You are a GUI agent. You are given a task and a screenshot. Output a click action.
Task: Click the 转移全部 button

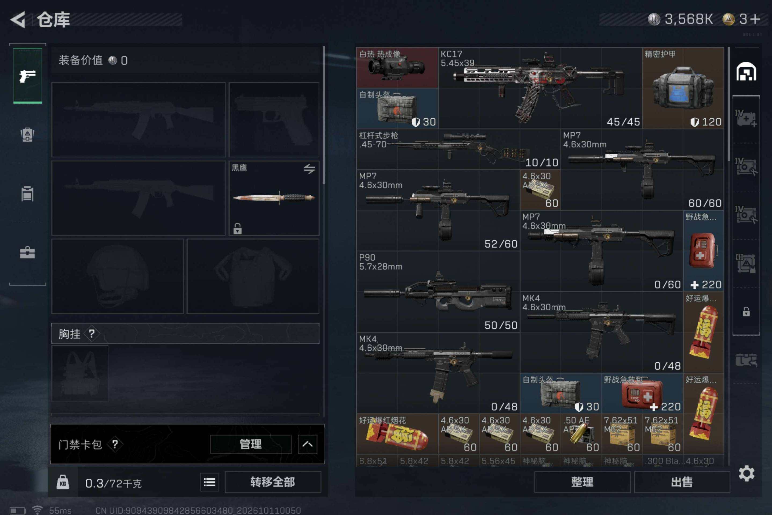coord(273,483)
